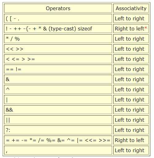This screenshot has width=154, height=158.
Task: Click the ?: conditional operator cell
Action: (58, 130)
